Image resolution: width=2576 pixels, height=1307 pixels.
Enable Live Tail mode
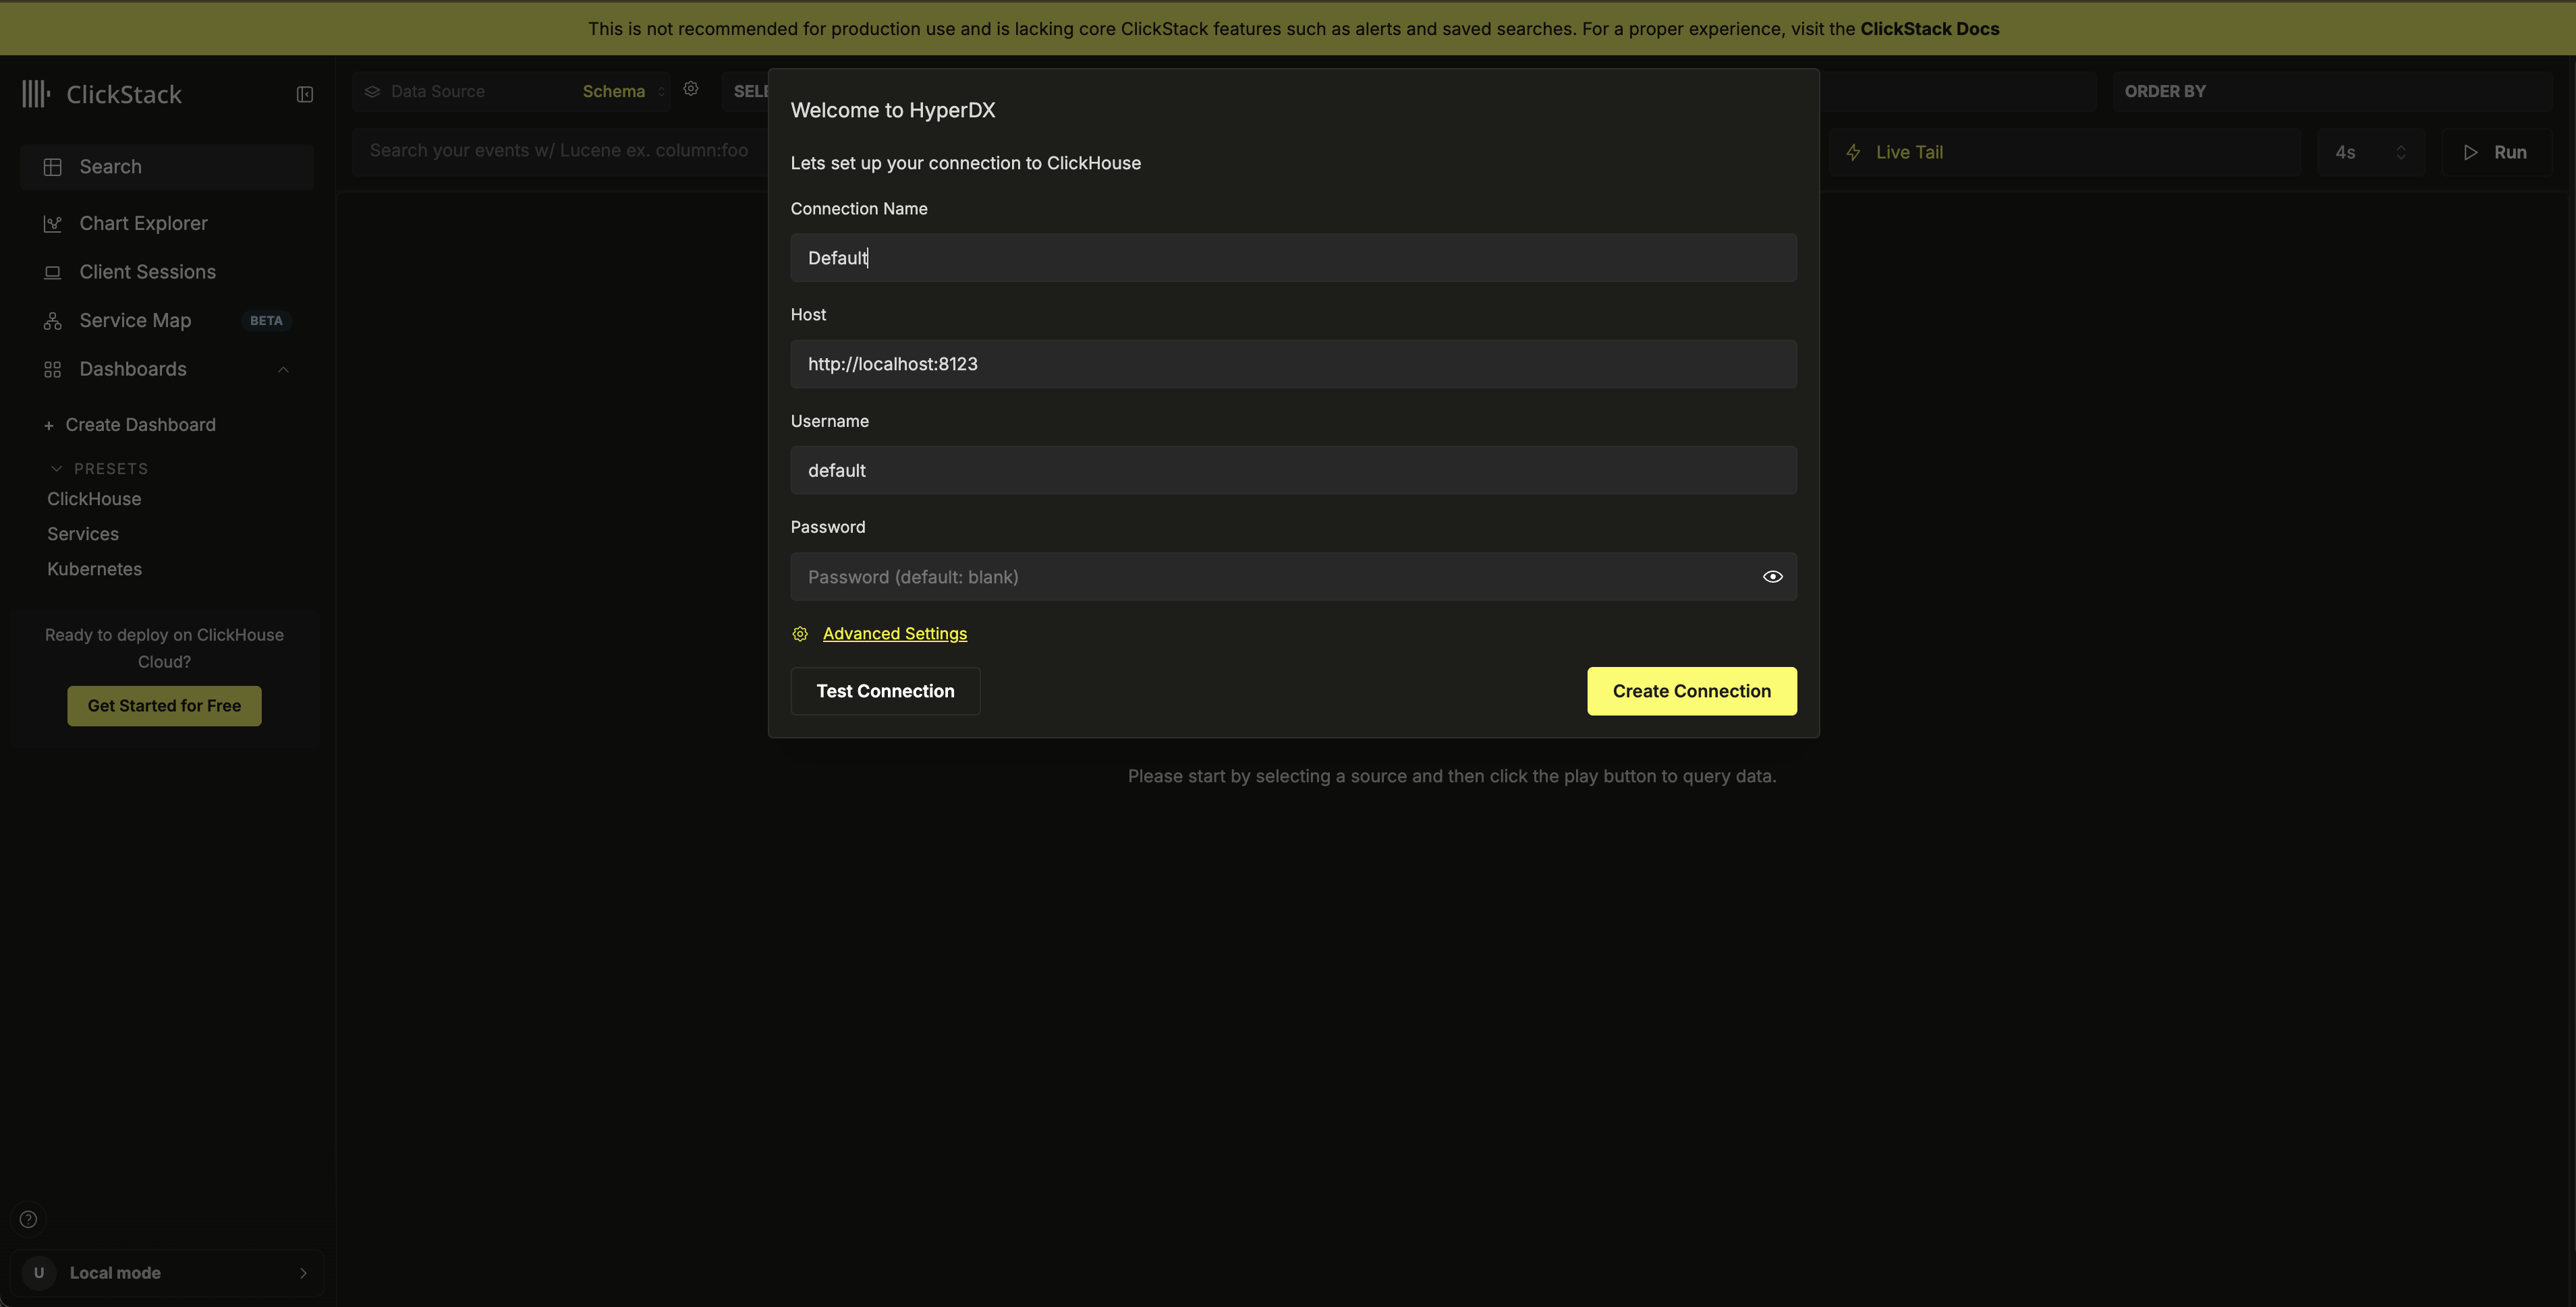1908,152
